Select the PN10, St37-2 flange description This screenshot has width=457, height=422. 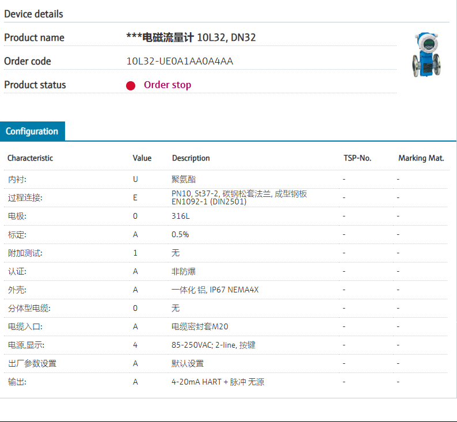point(239,197)
